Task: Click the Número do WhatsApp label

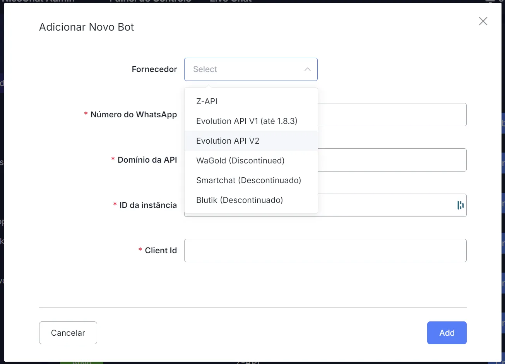Action: [134, 115]
